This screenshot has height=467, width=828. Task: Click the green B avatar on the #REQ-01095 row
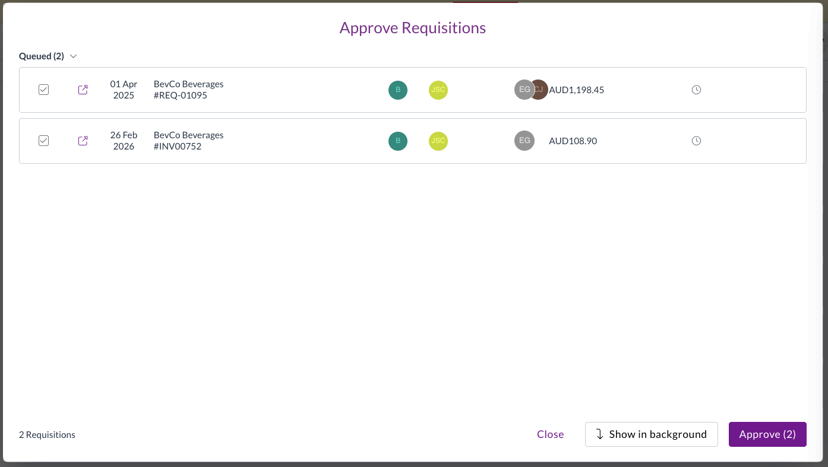[398, 90]
